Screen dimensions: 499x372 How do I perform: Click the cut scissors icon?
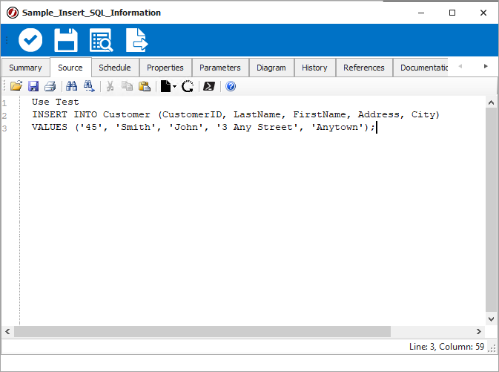click(x=110, y=86)
